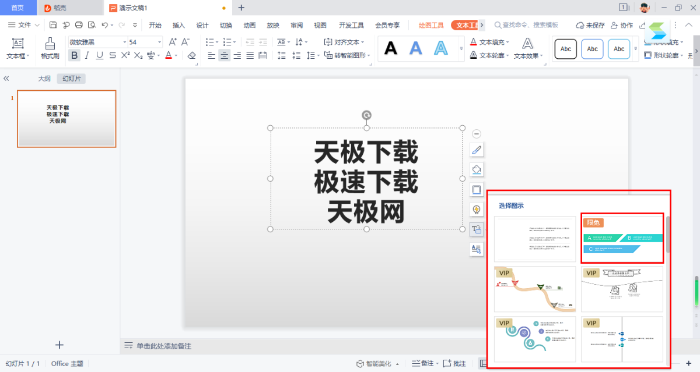Add a new slide with plus icon

(59, 345)
